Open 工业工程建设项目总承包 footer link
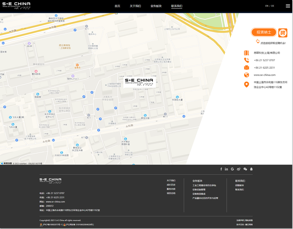The width and height of the screenshot is (293, 229). [204, 185]
